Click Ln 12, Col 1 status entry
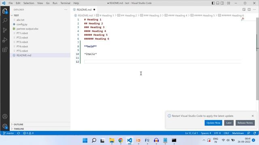The image size is (259, 145). 191,133
